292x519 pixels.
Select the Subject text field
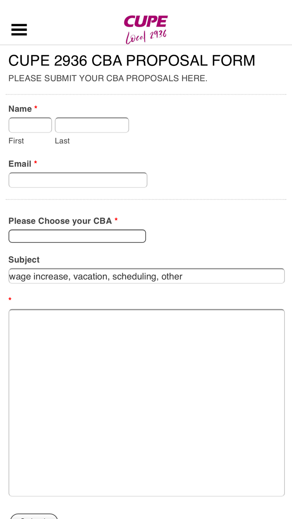(146, 276)
